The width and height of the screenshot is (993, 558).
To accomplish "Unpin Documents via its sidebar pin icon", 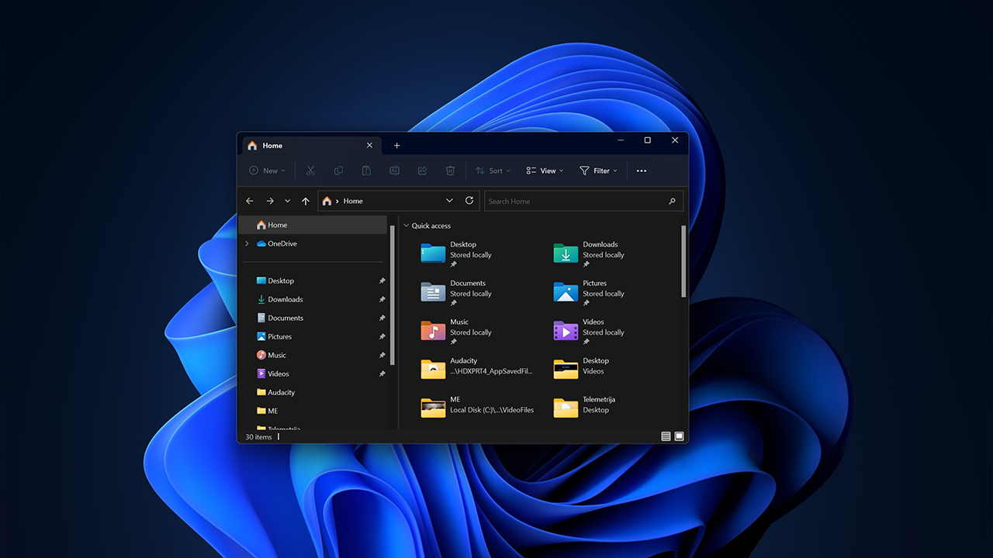I will pyautogui.click(x=382, y=318).
